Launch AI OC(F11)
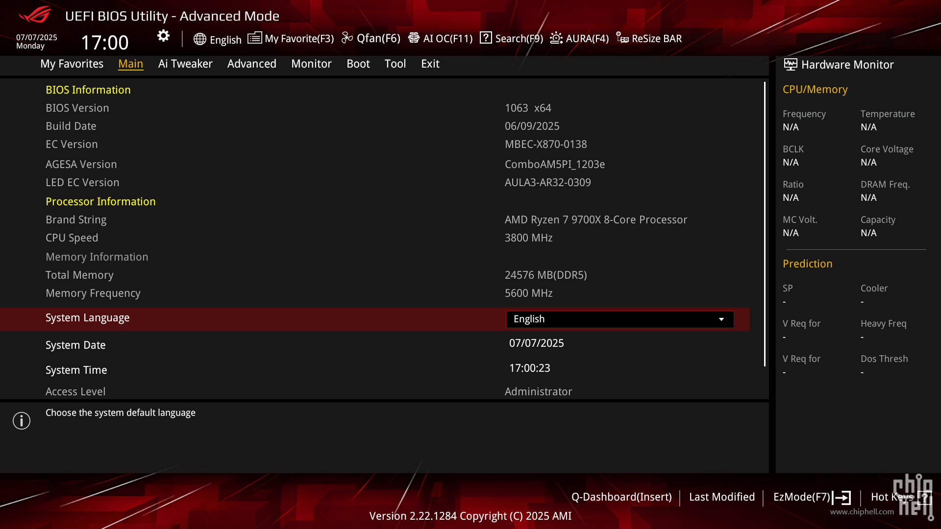This screenshot has height=529, width=941. tap(440, 38)
